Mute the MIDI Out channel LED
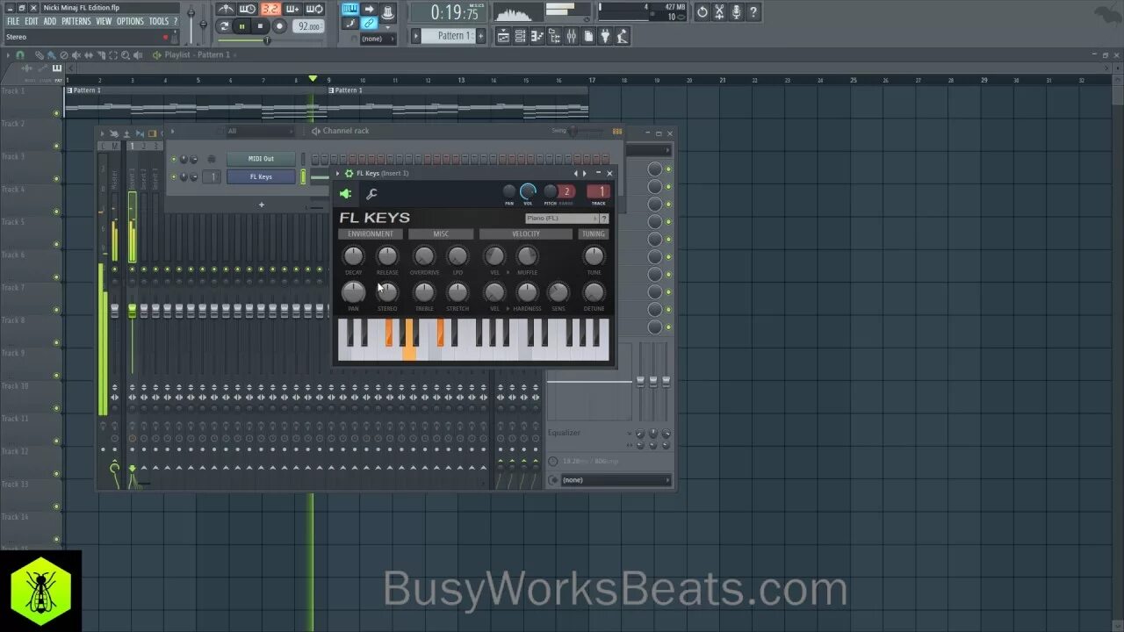 [173, 159]
